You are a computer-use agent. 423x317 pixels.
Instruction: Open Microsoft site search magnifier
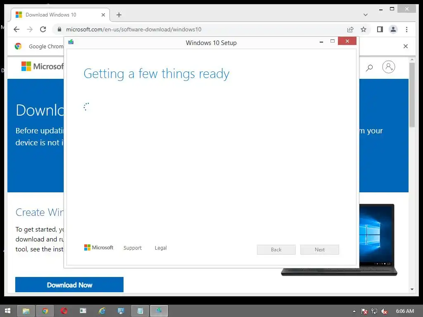pyautogui.click(x=369, y=67)
